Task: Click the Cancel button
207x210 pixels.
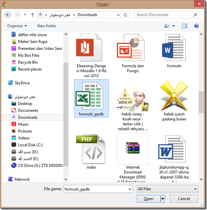Action: 184,199
